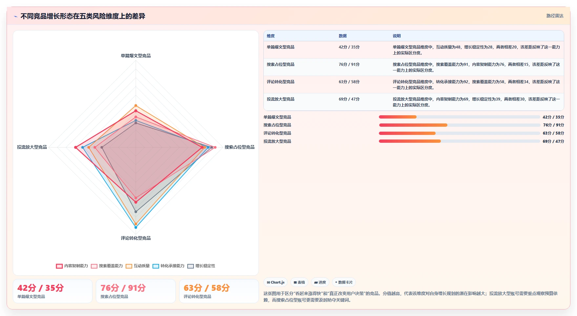Viewport: 577px width, 316px height.
Task: Click the blue data point at radar bottom
Action: [136, 227]
